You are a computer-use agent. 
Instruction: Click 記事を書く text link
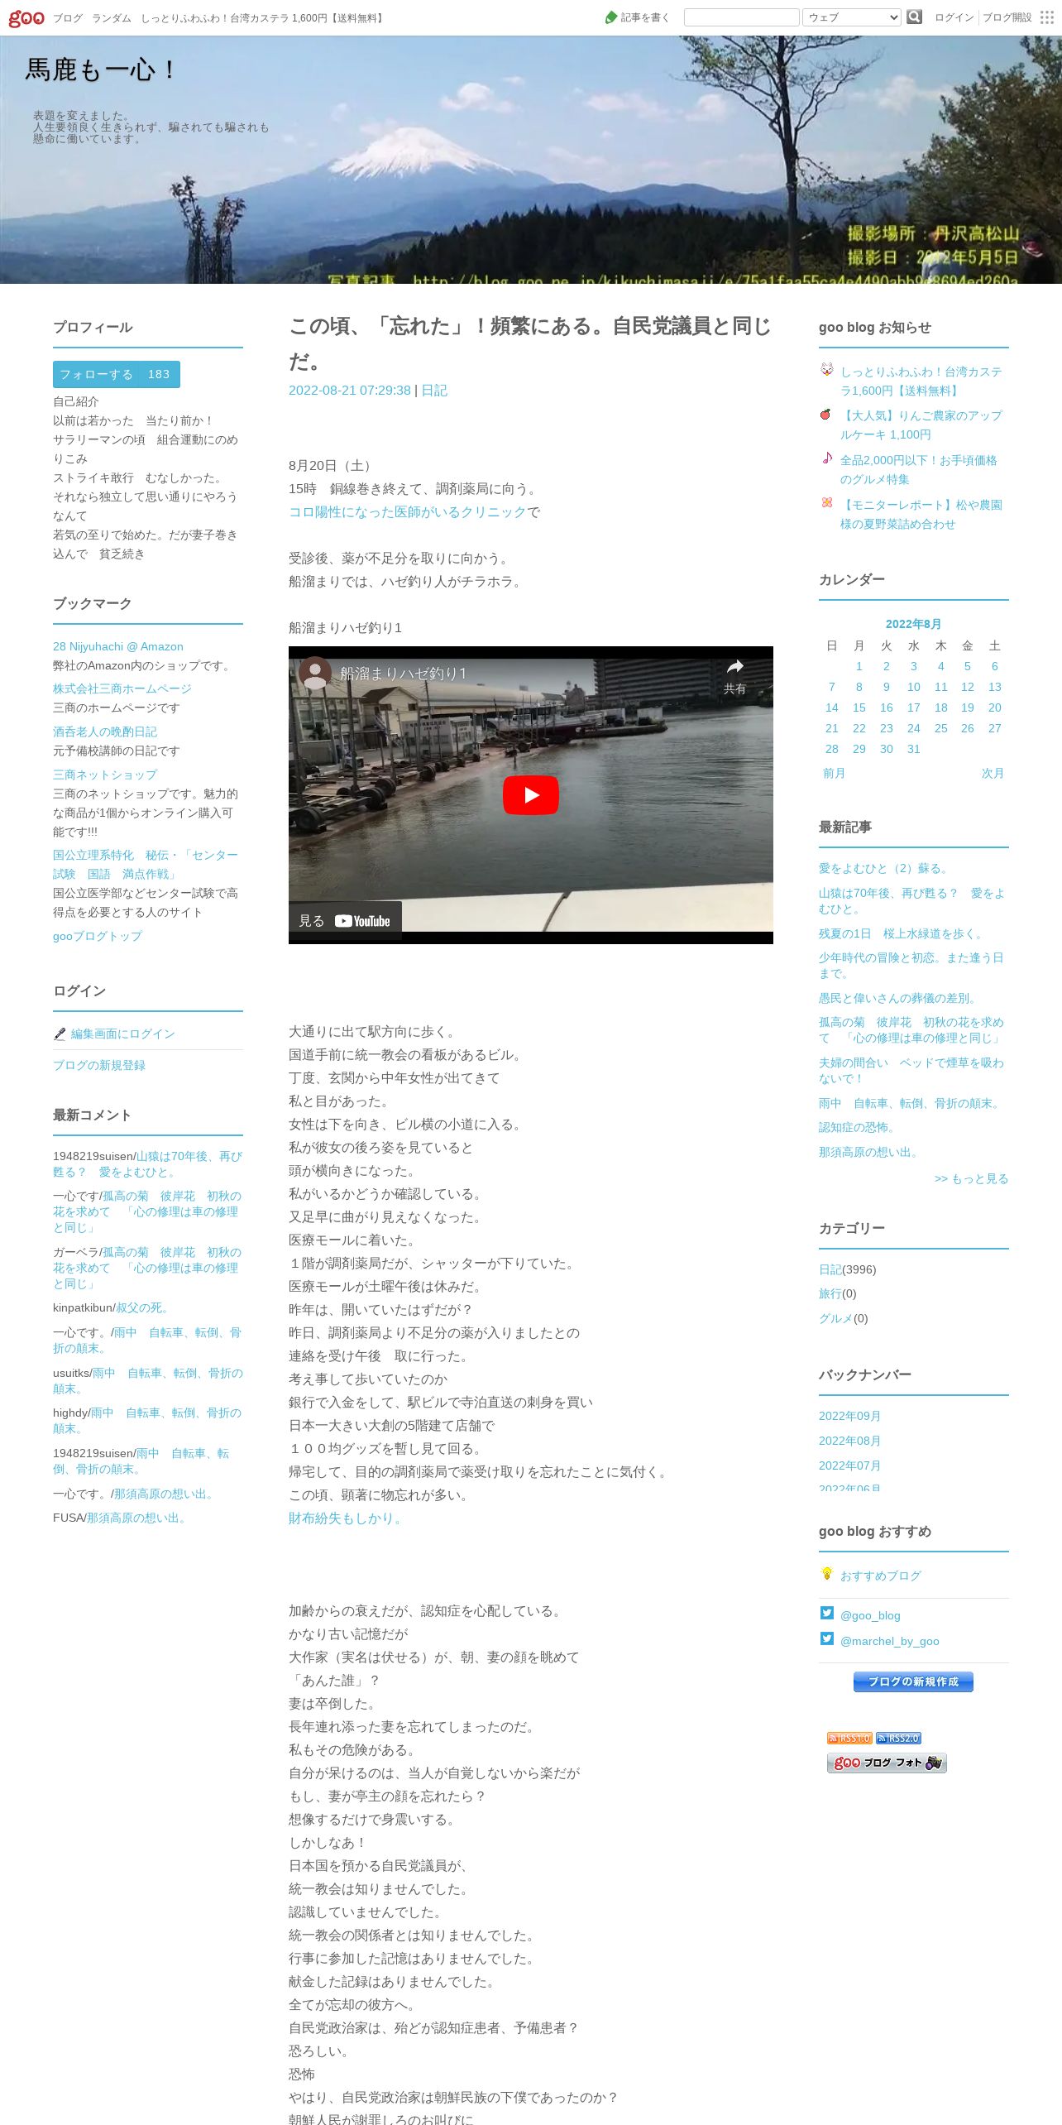tap(645, 17)
